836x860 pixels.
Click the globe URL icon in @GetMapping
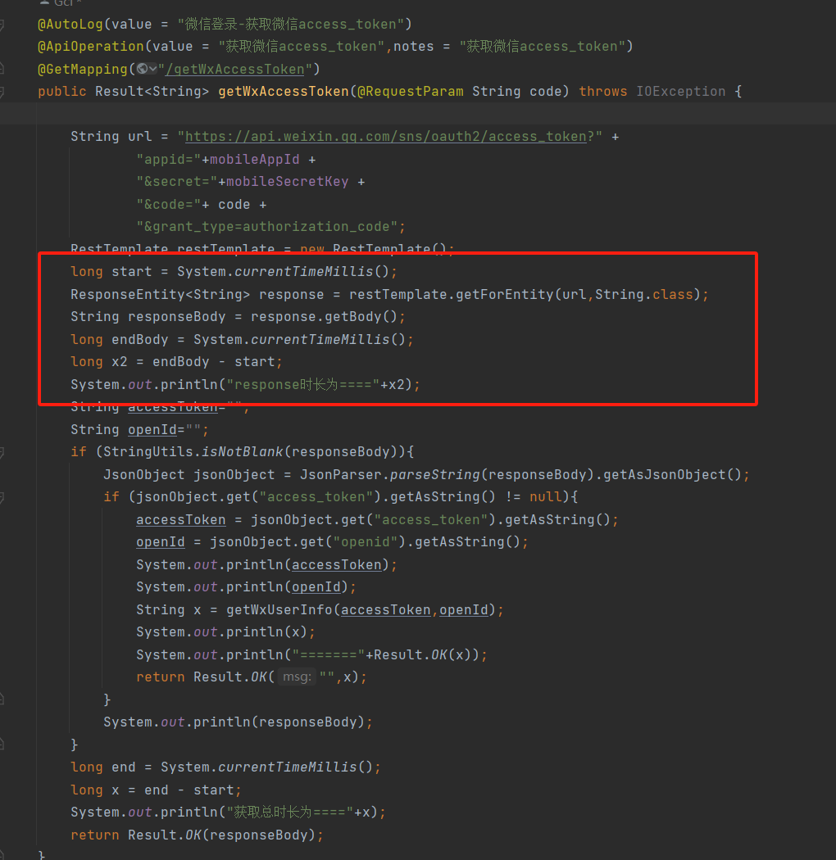coord(142,69)
